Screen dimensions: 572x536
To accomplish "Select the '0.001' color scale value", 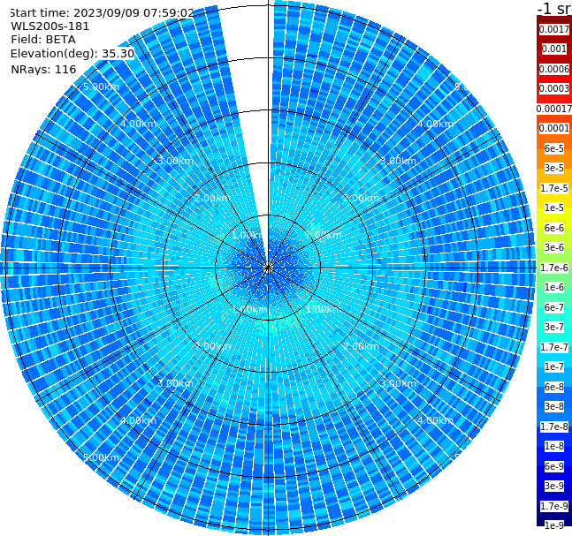I will pos(554,49).
